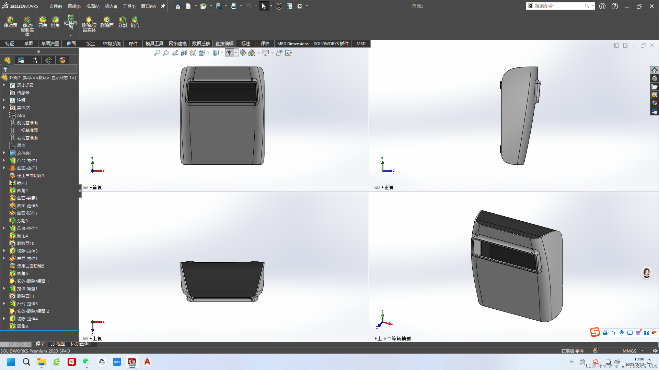This screenshot has width=659, height=370.
Task: Switch to the 3D 视图 bottom tab
Action: (x=58, y=344)
